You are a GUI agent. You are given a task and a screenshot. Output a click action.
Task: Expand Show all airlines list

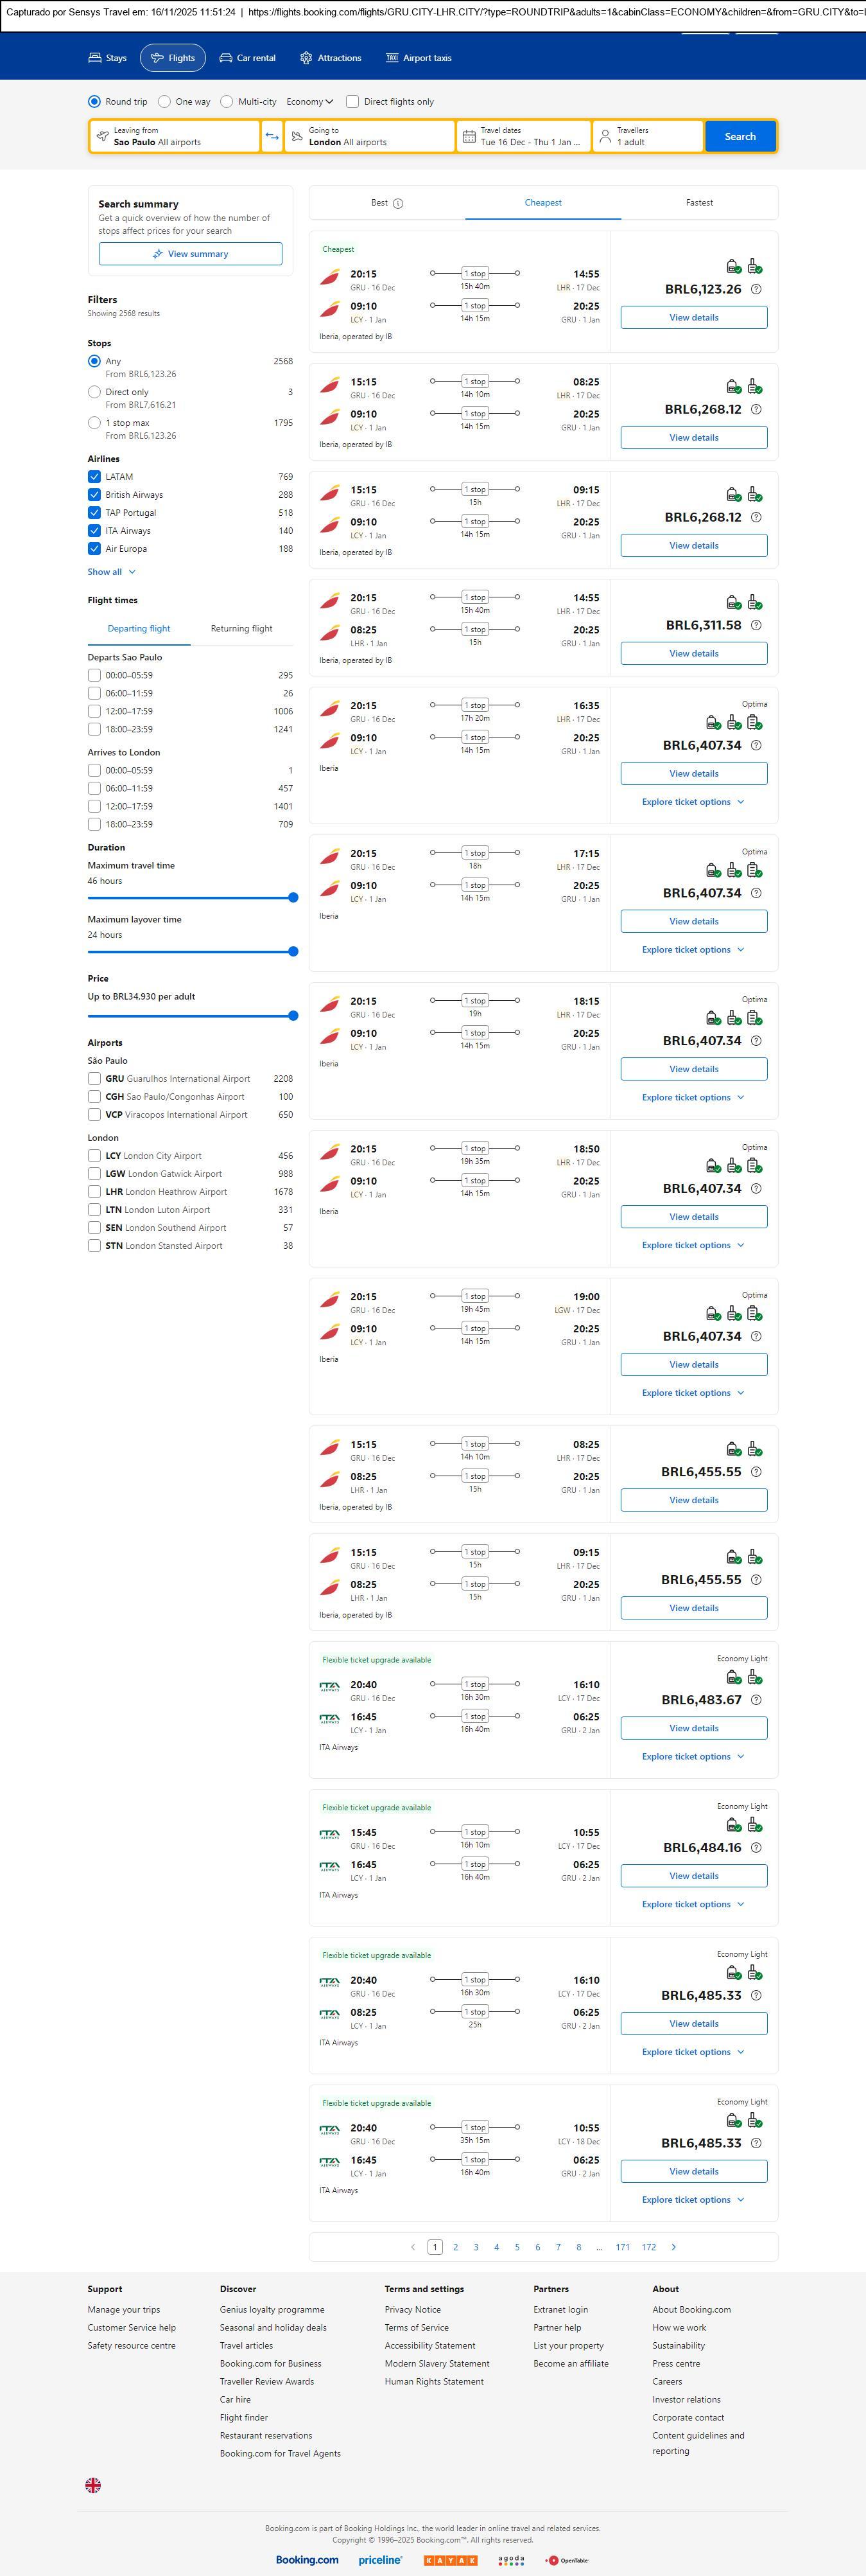111,572
